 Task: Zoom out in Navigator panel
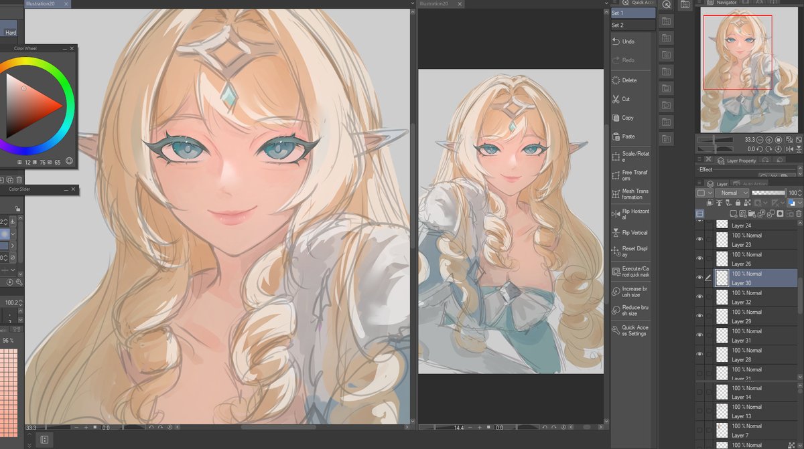(759, 140)
